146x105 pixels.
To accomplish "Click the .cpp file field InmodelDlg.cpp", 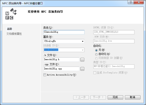I will click(x=61, y=69).
